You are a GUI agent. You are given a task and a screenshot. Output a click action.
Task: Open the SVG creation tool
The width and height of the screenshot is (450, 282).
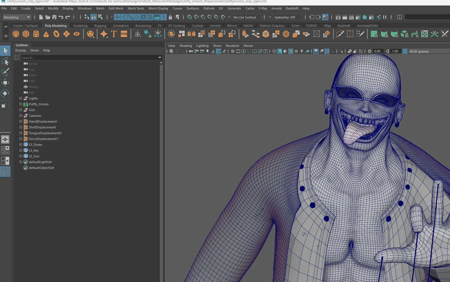point(124,34)
